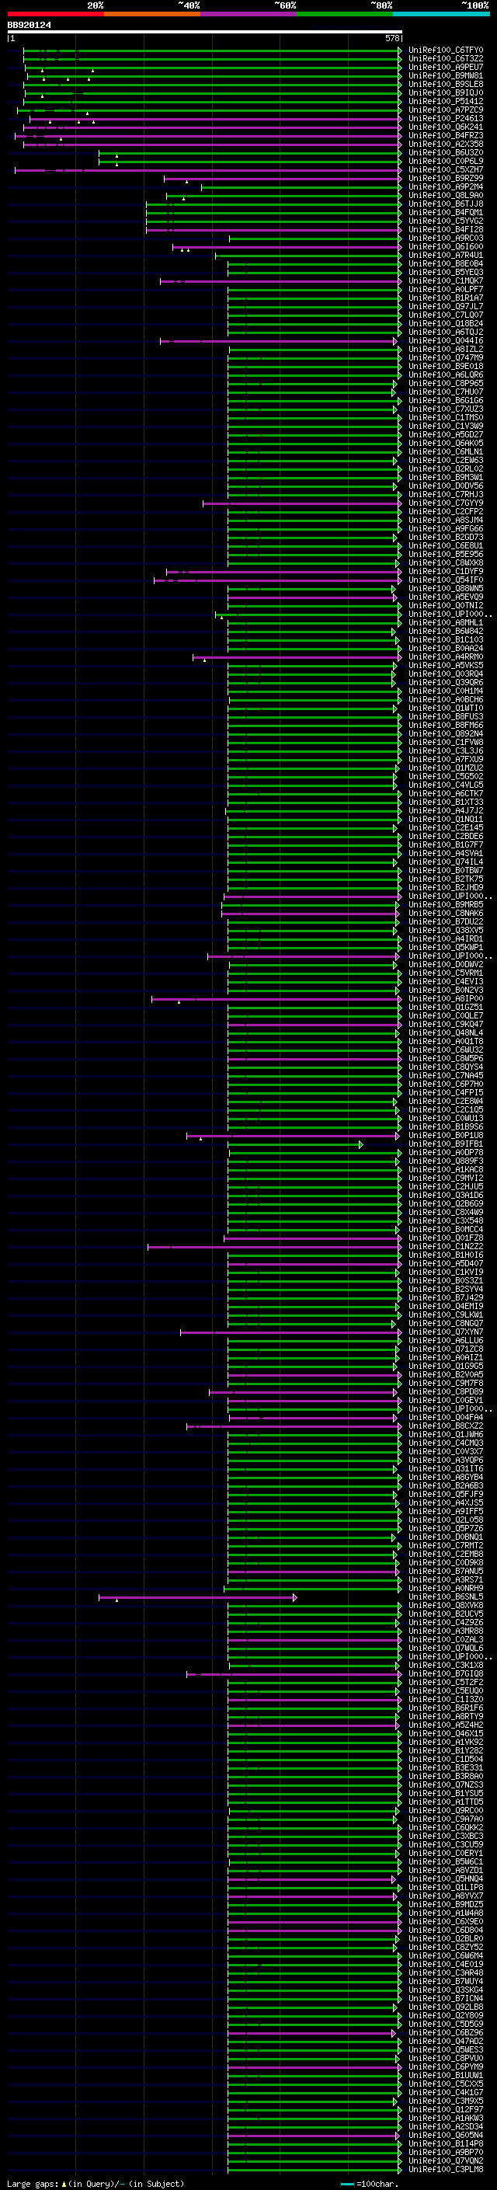
Task: Select label UniRef100_B9E018
Action: [445, 367]
